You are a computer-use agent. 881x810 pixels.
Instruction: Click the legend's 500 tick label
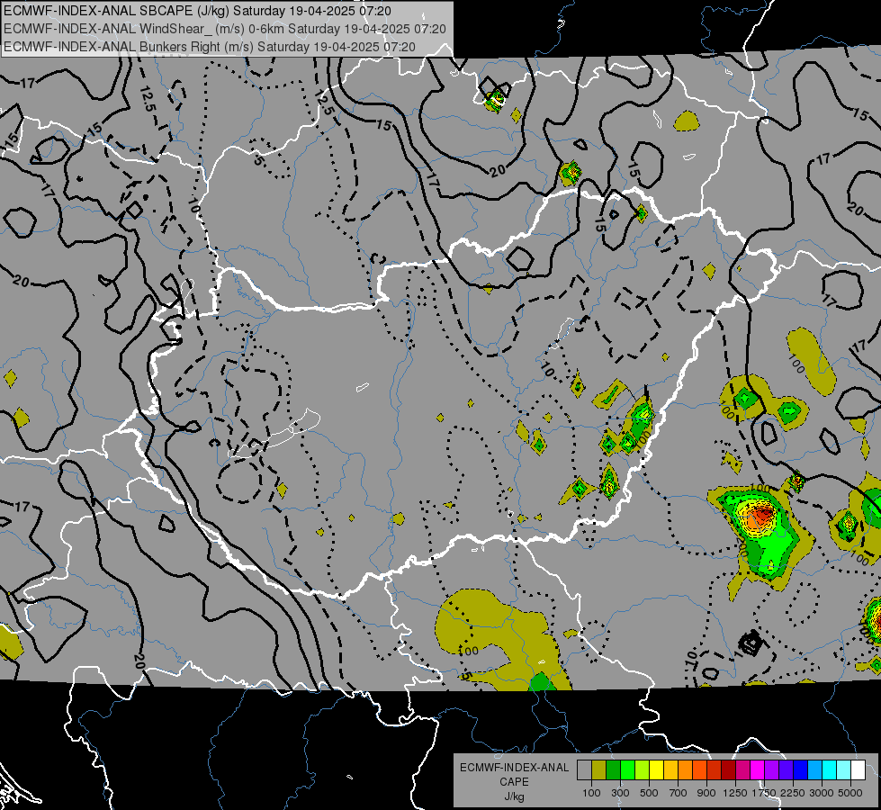pyautogui.click(x=649, y=793)
